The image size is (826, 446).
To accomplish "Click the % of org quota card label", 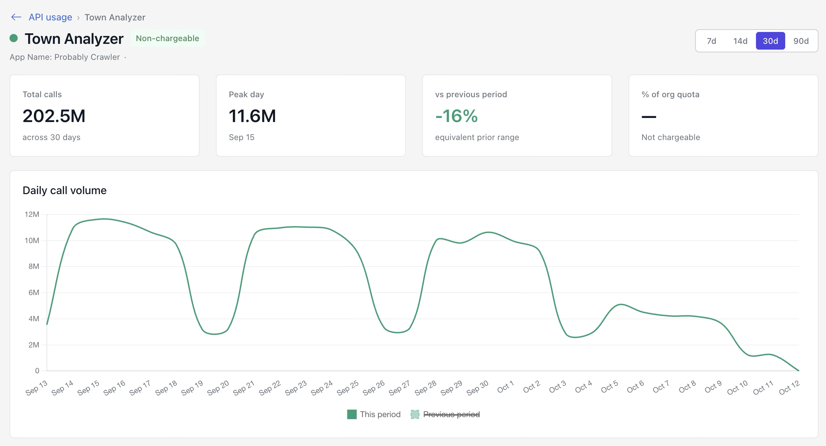I will point(670,95).
